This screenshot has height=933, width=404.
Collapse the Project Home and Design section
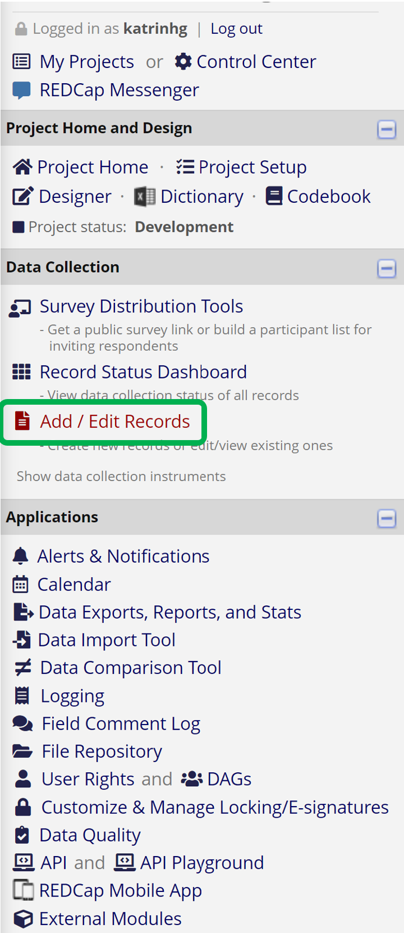click(x=387, y=129)
